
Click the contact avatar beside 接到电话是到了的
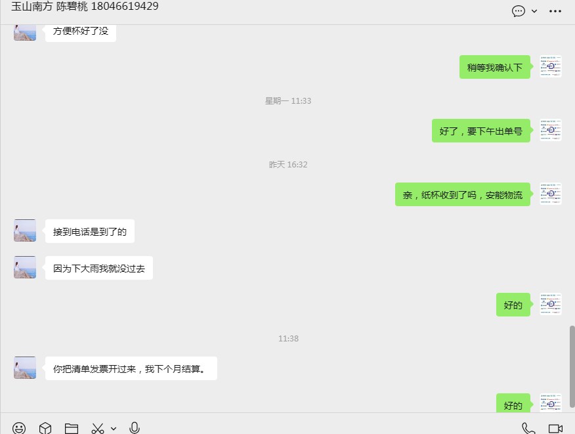pyautogui.click(x=25, y=230)
